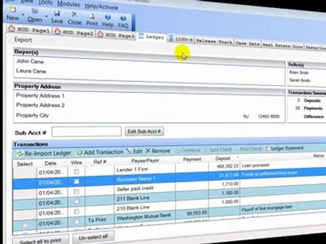Click the 468,392.23 deposit amount

coord(228,166)
